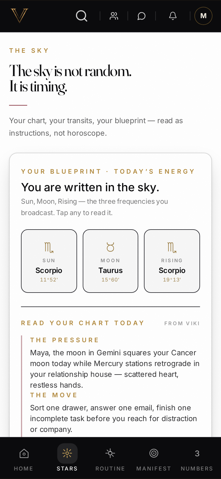Open the Numbers tab

pos(197,458)
